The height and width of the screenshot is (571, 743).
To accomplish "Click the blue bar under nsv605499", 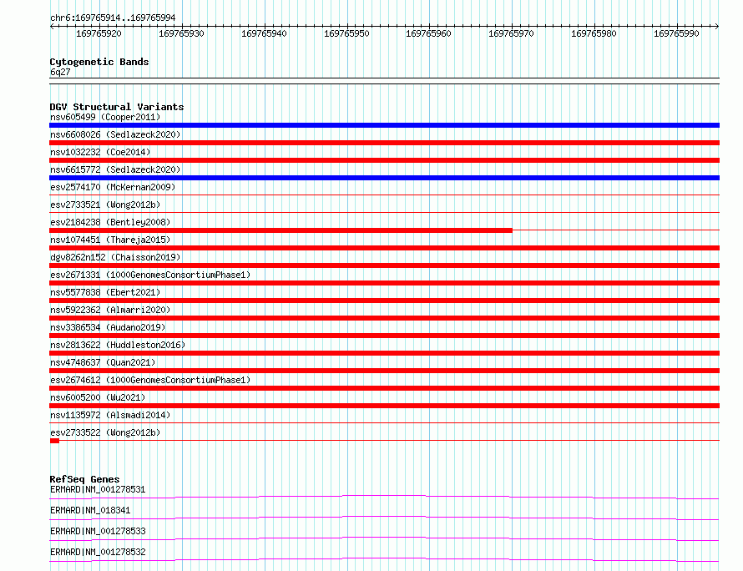I will pos(384,125).
